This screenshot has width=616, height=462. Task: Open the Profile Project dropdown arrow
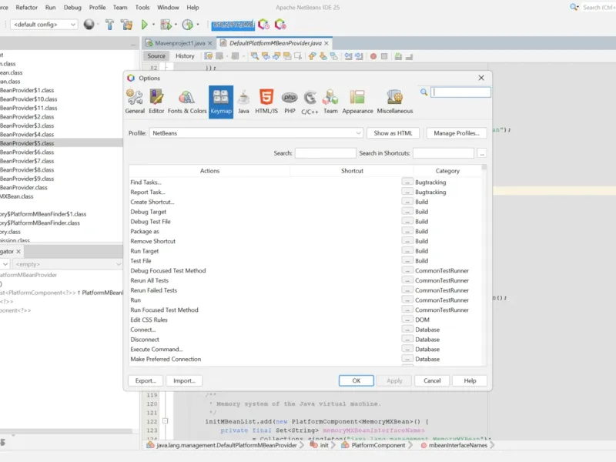198,25
